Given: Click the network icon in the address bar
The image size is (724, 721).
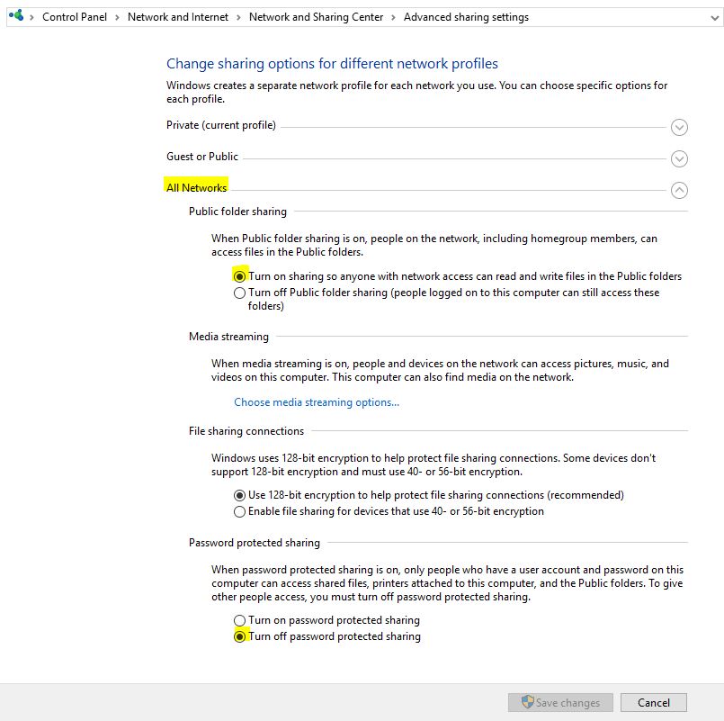Looking at the screenshot, I should pos(16,15).
